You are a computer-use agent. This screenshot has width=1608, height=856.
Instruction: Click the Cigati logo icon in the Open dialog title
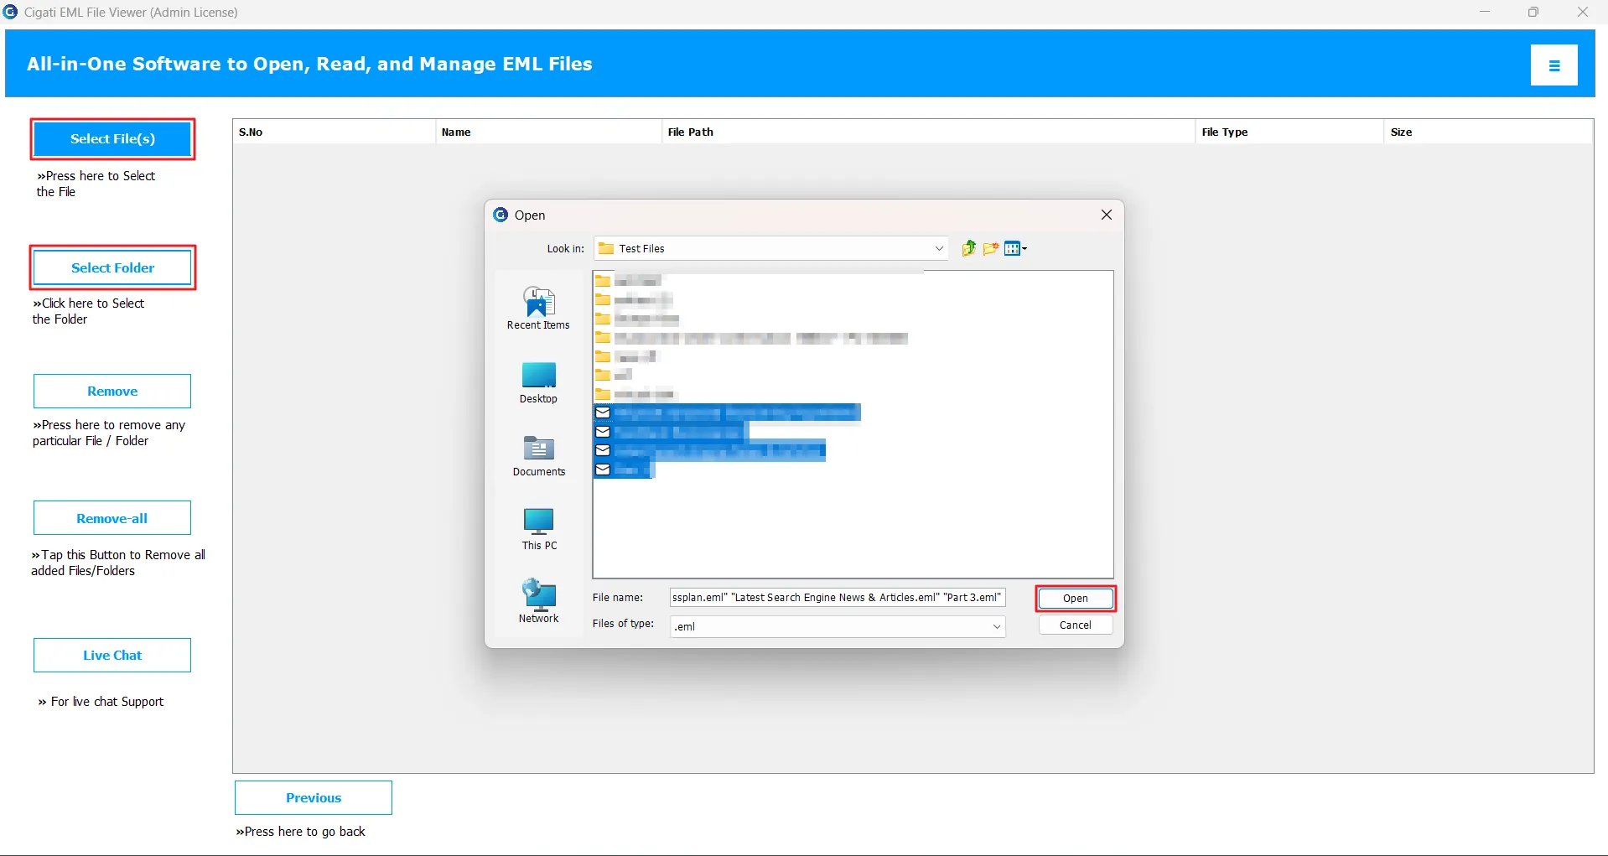pos(501,215)
